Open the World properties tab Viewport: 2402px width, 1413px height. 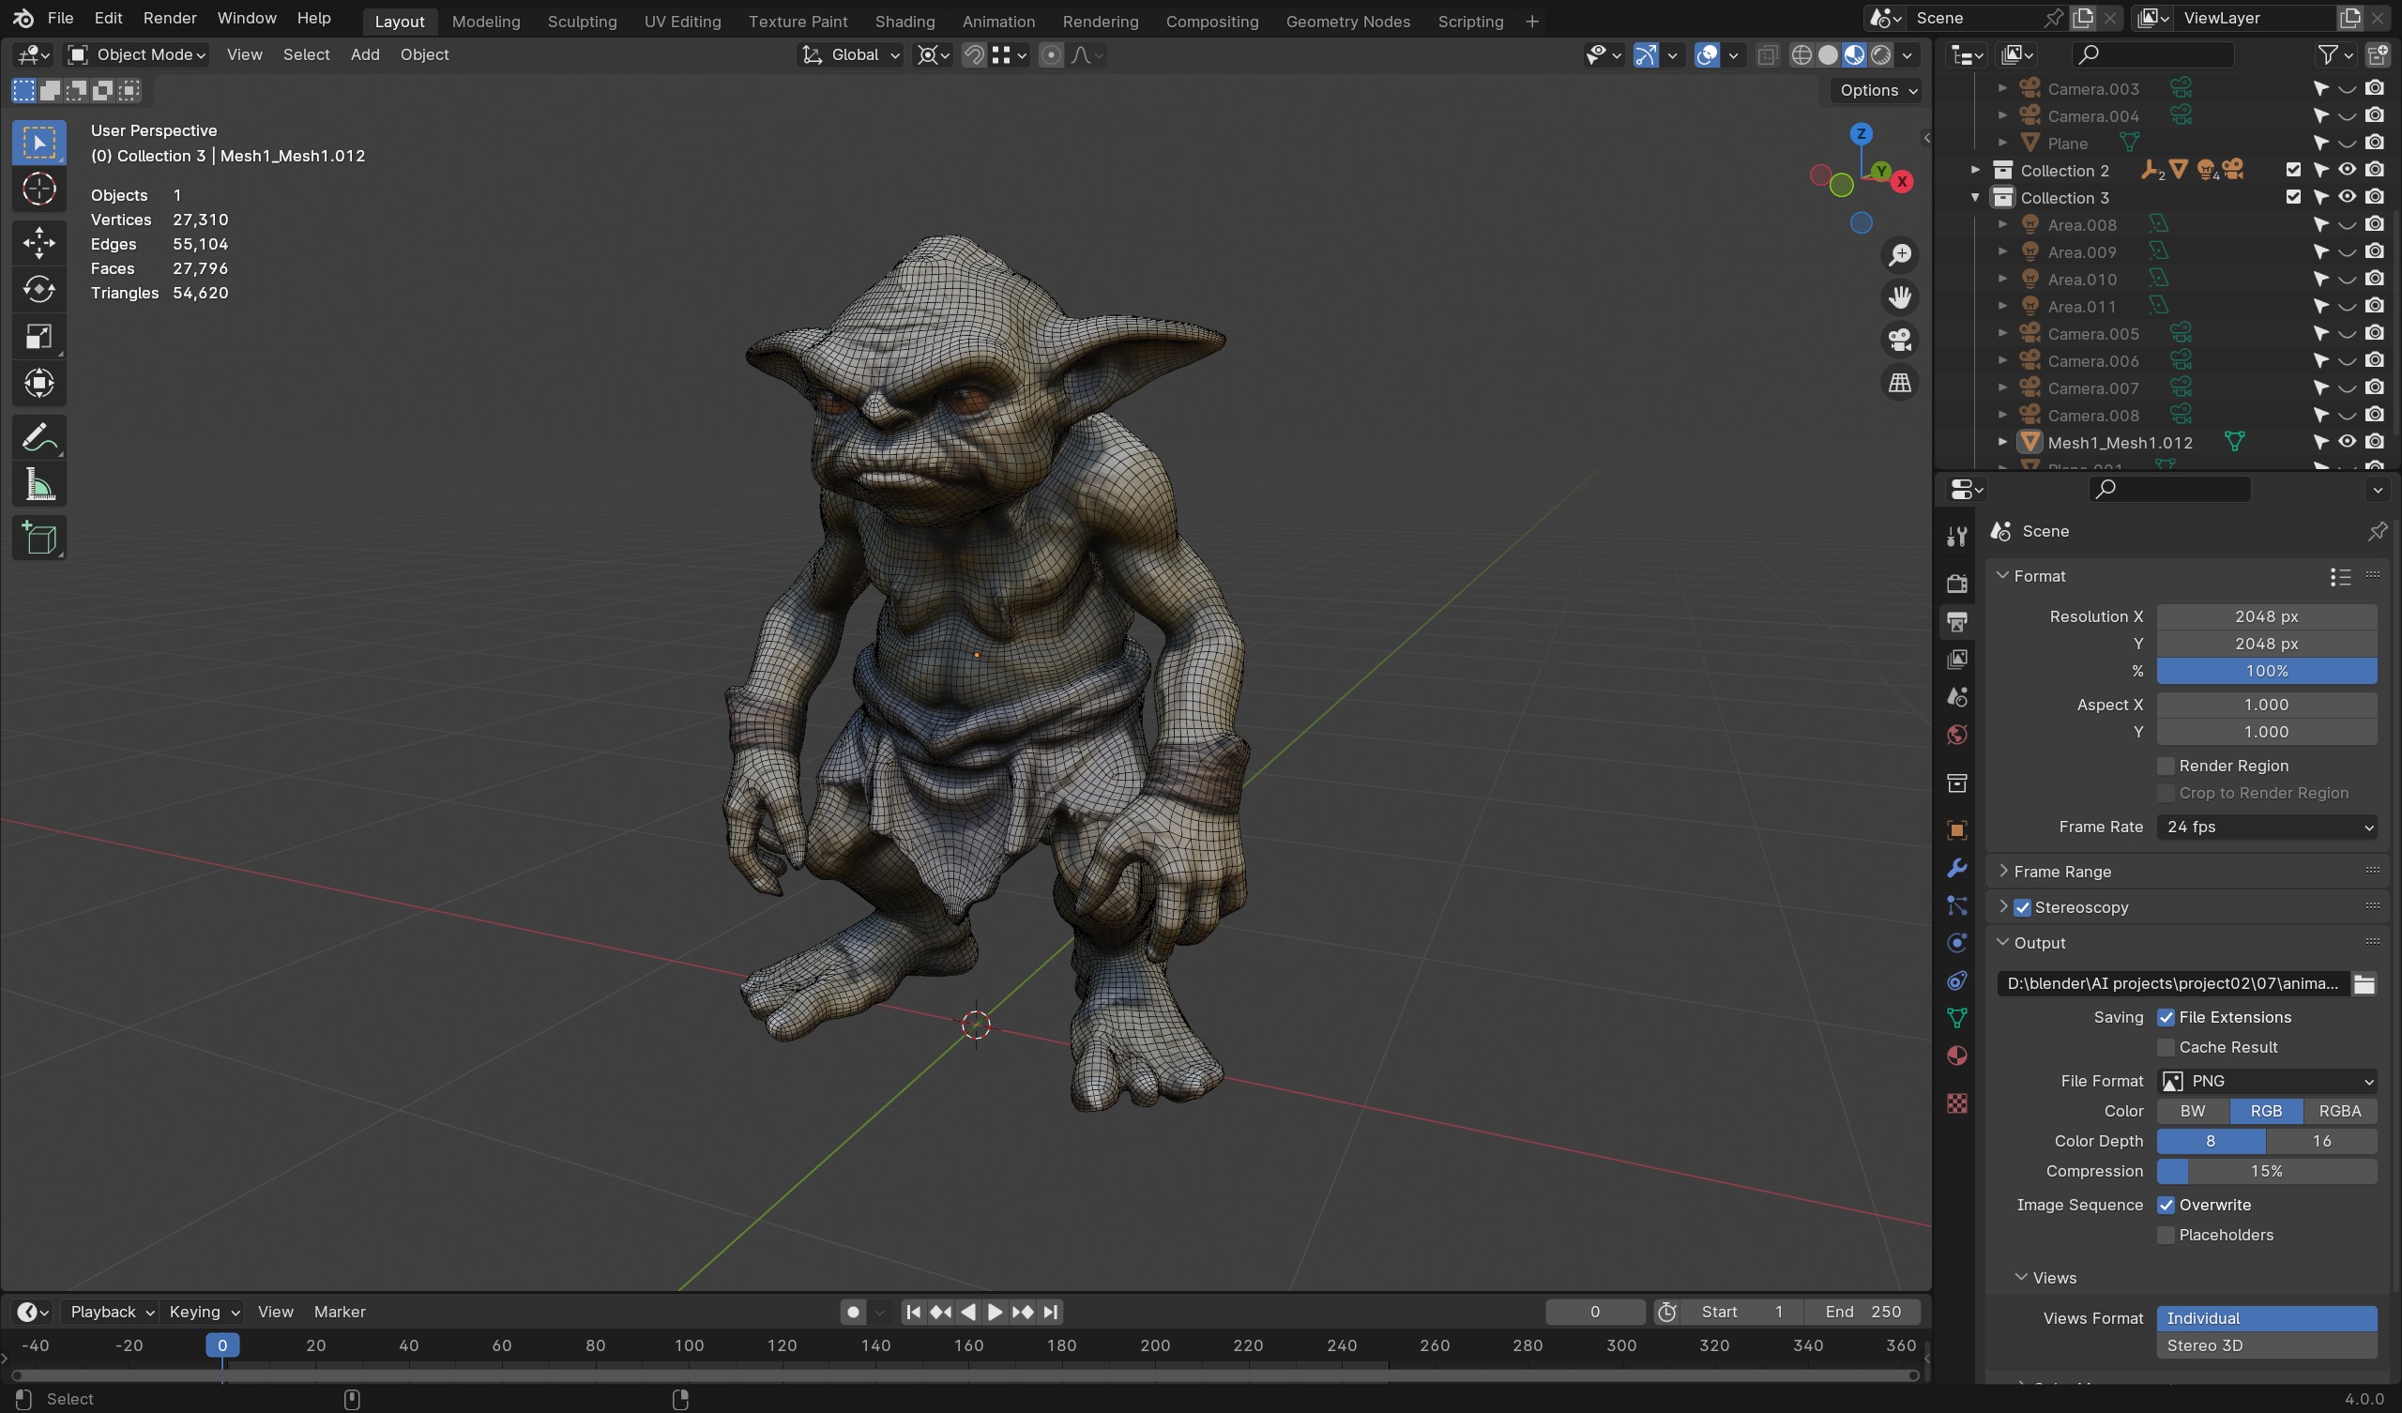(1957, 735)
